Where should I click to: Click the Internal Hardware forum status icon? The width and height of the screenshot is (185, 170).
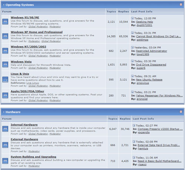5,129
